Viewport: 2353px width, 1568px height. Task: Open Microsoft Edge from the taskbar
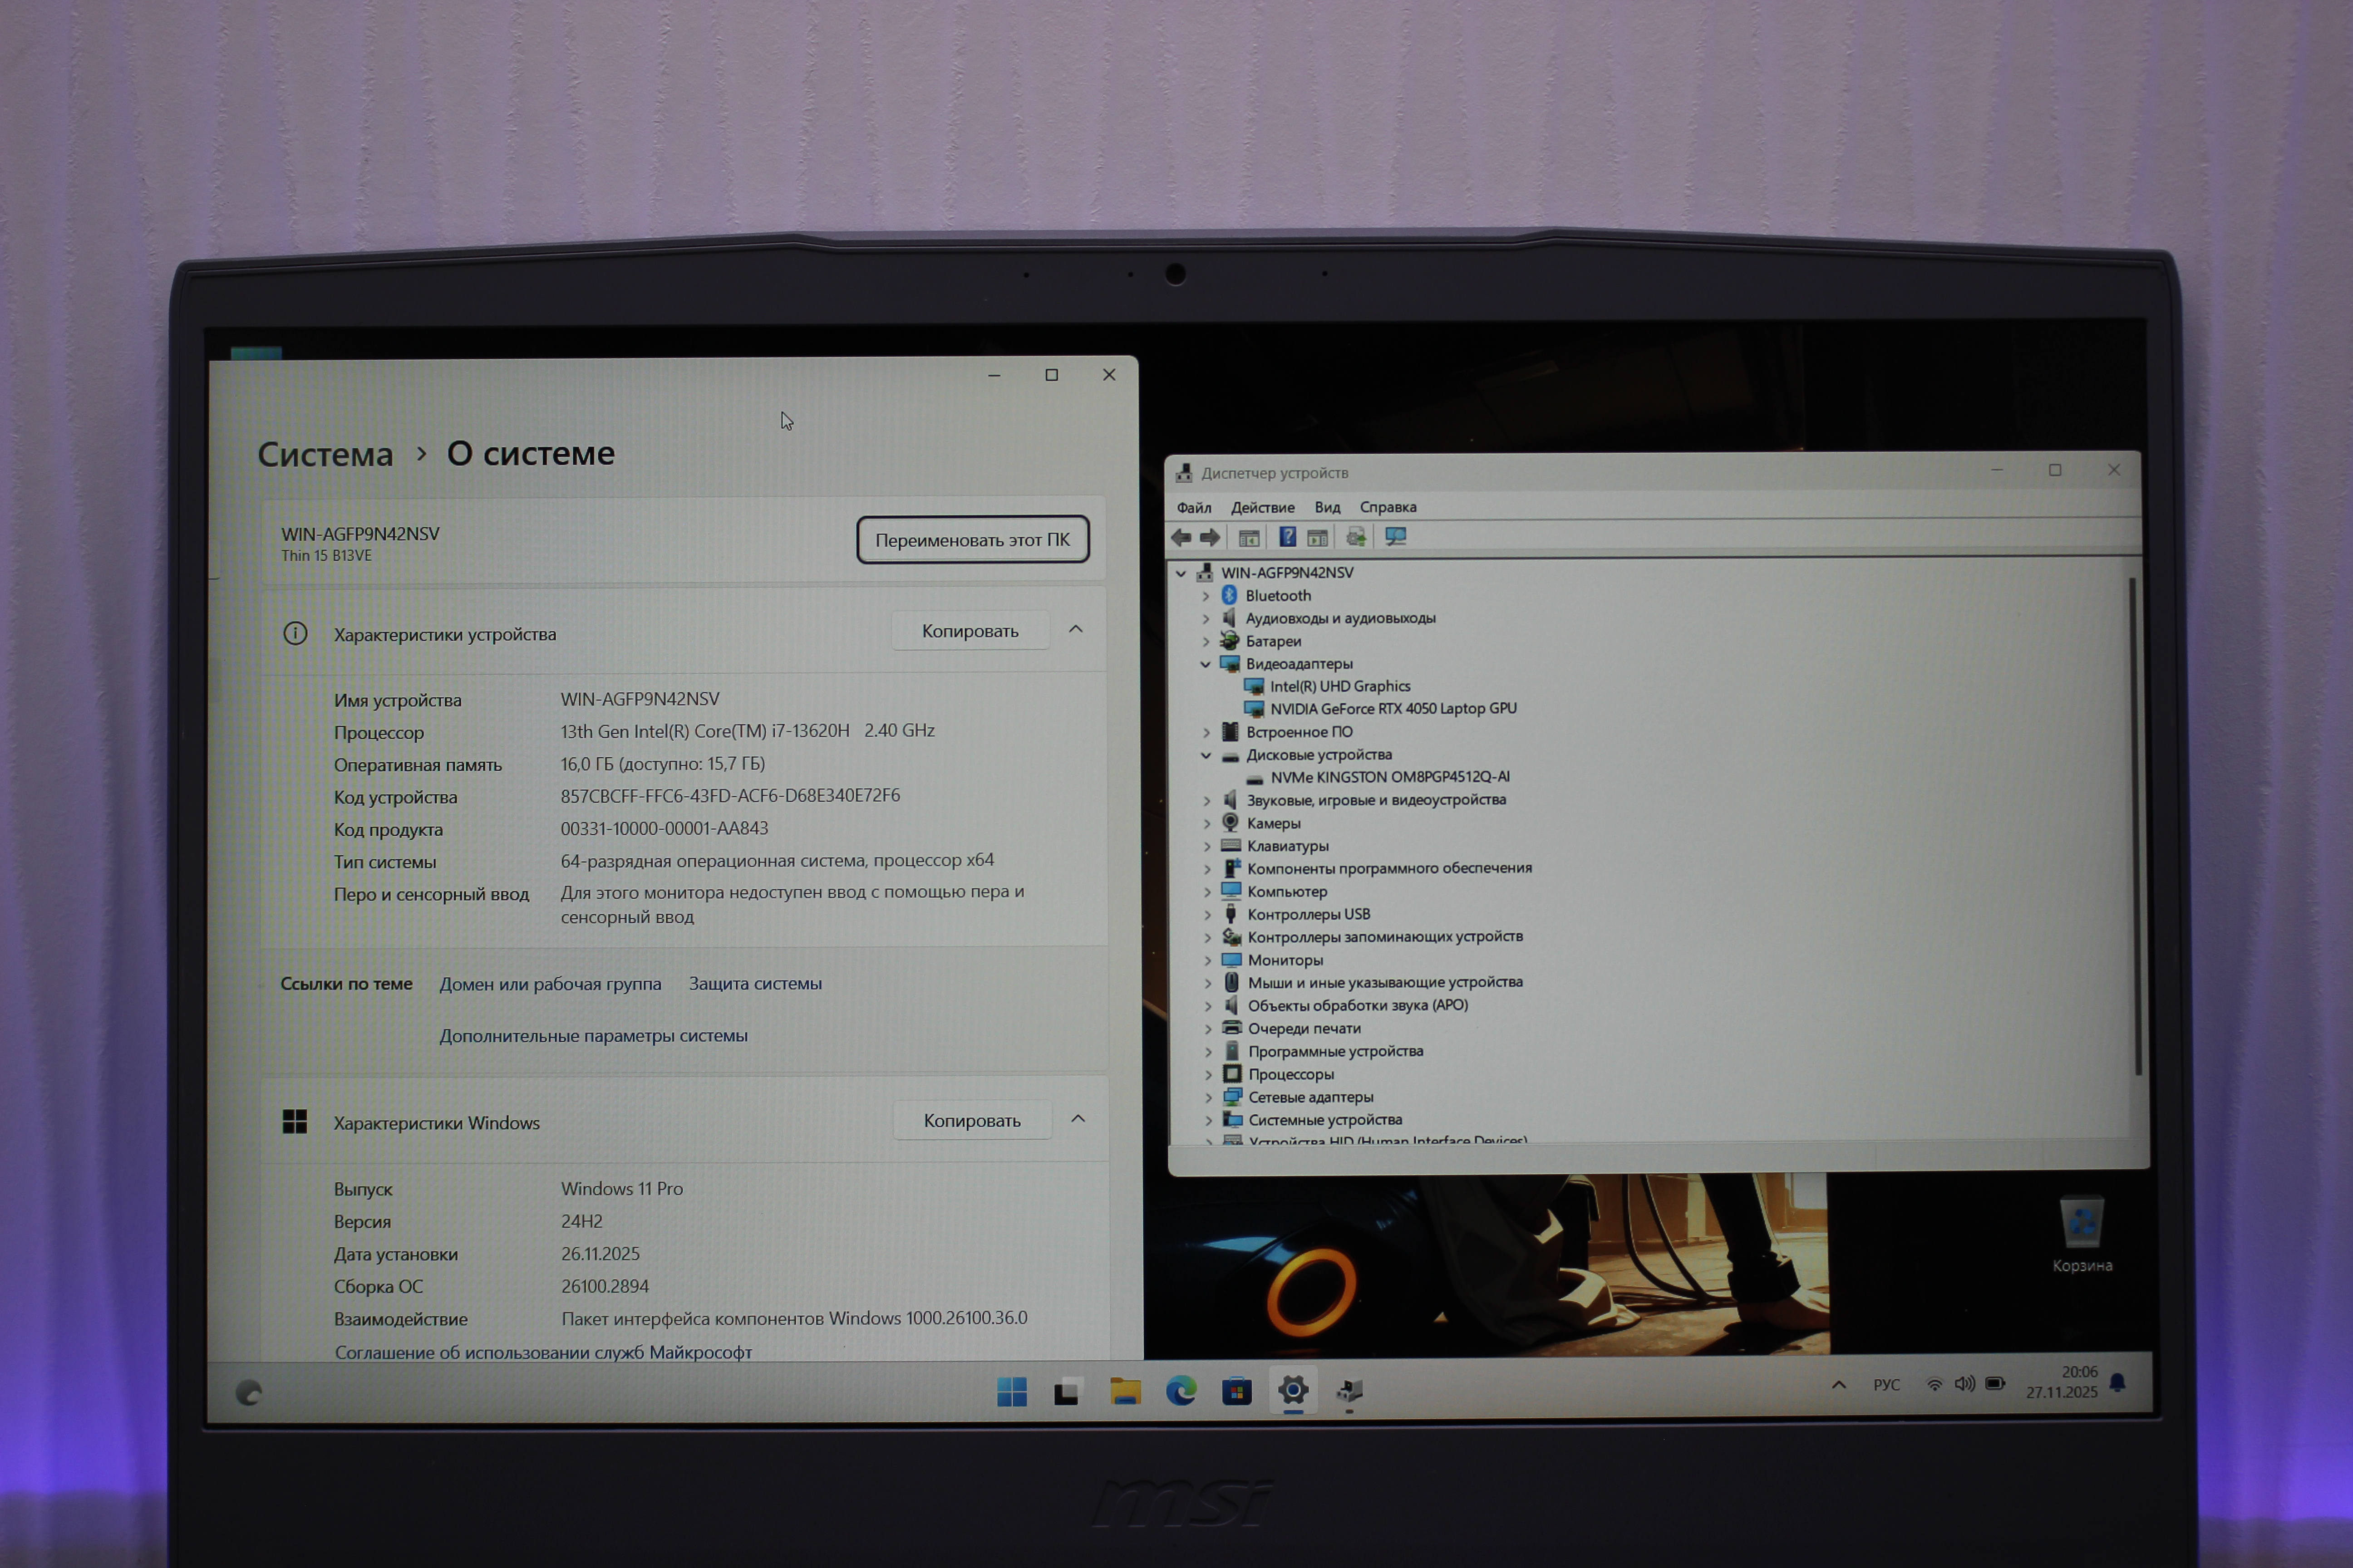tap(1181, 1390)
